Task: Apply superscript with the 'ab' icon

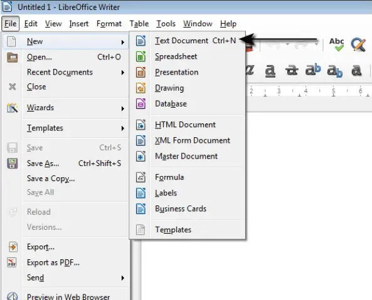Action: point(313,70)
